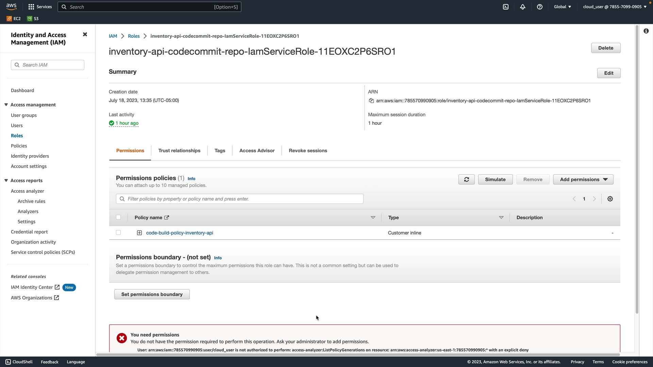Expand the code-build-policy-inventory-api policy details
Image resolution: width=653 pixels, height=367 pixels.
139,233
